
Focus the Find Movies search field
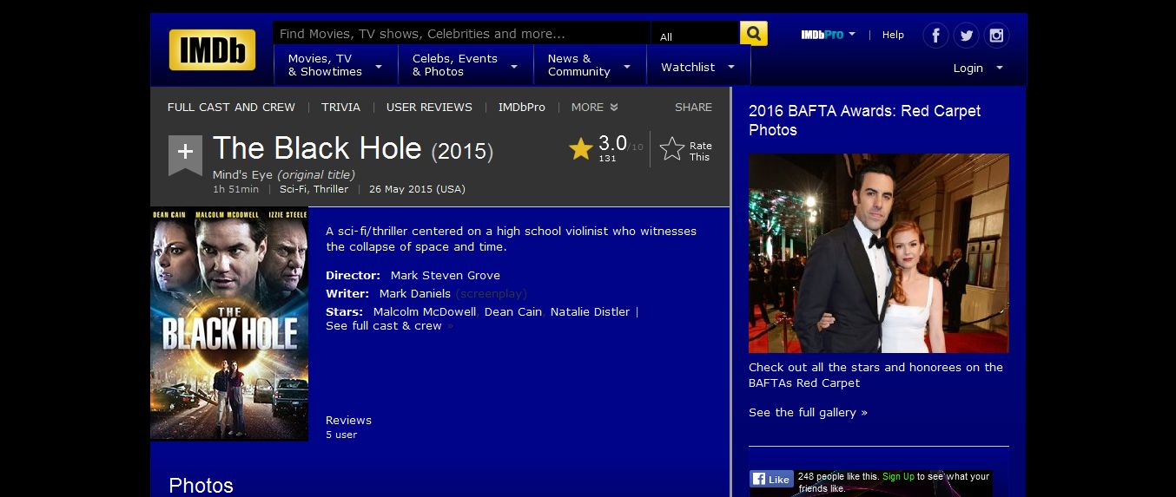coord(461,34)
